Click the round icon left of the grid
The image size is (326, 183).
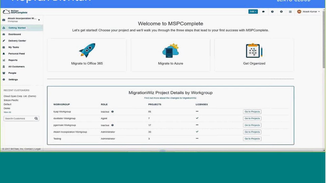pyautogui.click(x=281, y=12)
